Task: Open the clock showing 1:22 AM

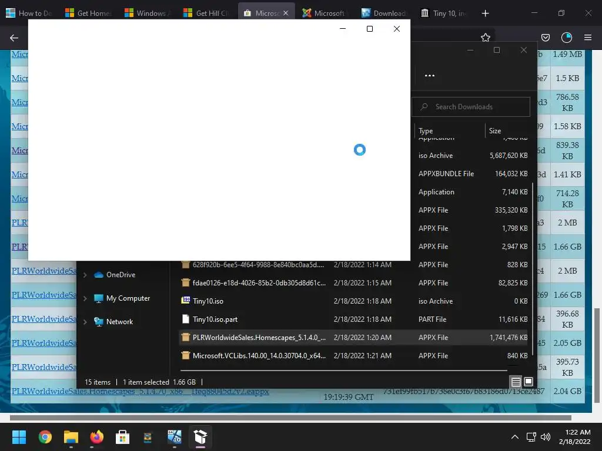Action: (575, 437)
